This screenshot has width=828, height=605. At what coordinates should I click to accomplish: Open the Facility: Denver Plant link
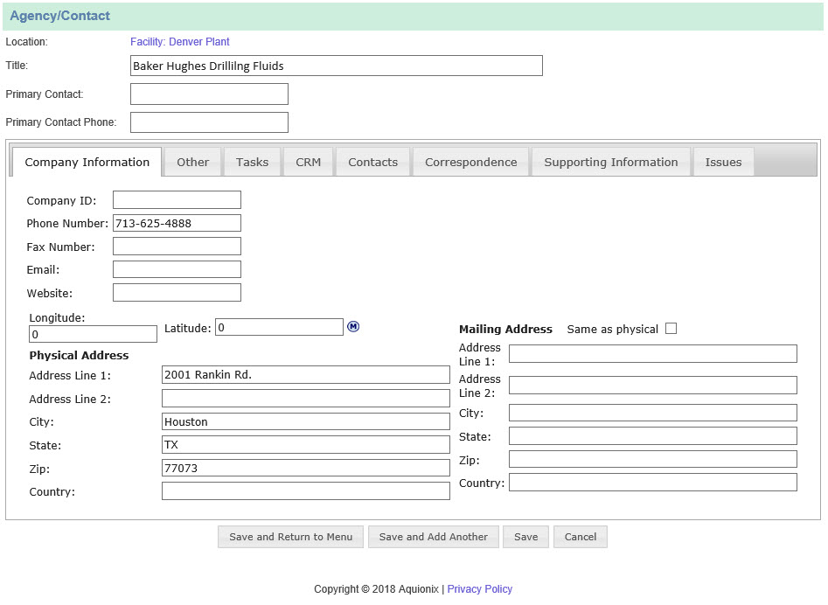pos(179,42)
